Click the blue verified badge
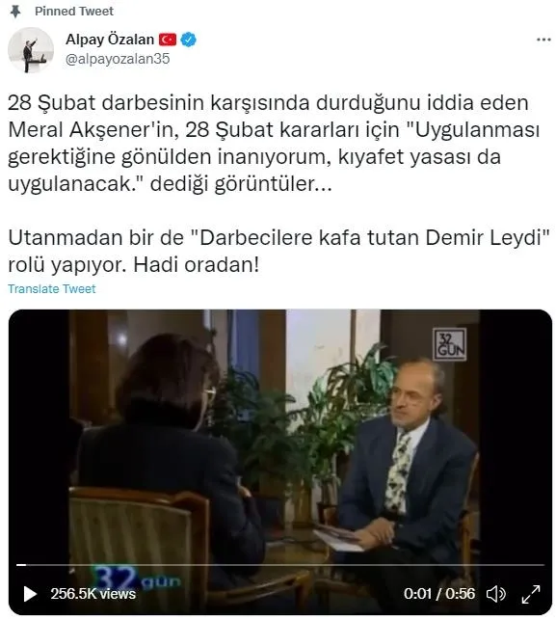556x619 pixels. (188, 40)
